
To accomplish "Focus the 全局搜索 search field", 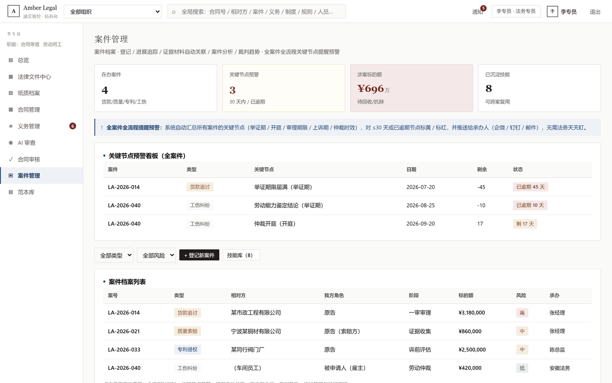I will (x=257, y=11).
